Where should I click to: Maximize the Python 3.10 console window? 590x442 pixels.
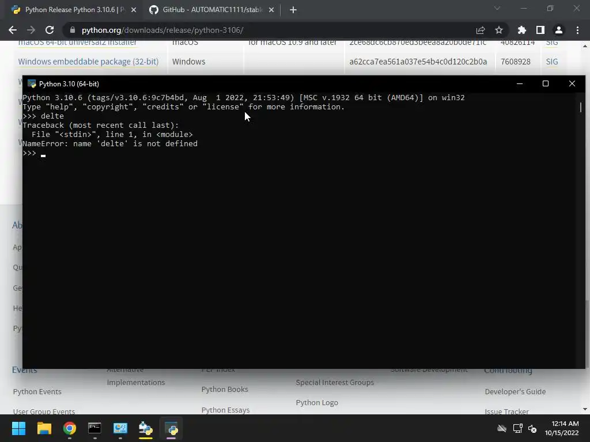(x=546, y=83)
